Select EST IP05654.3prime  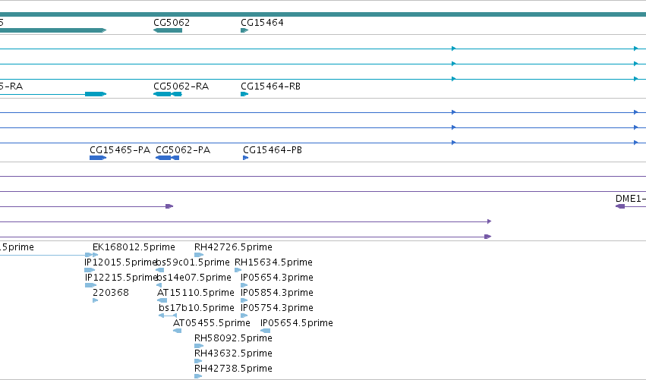coord(277,278)
